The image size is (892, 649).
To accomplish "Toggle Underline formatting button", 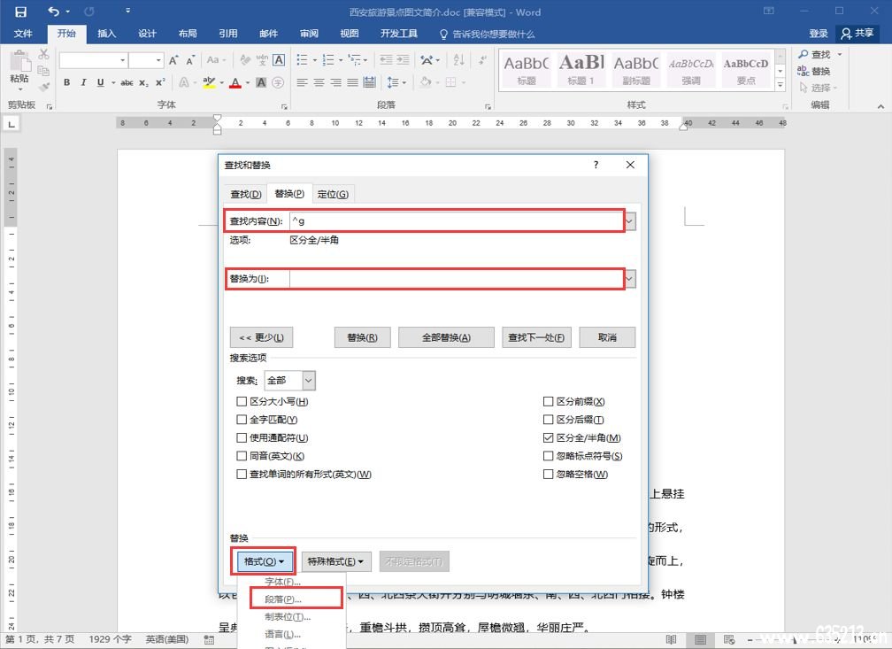I will click(x=100, y=82).
